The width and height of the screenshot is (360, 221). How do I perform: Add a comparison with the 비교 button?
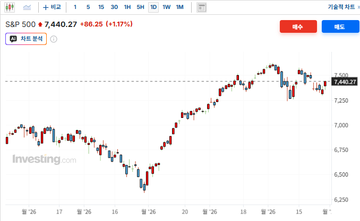point(52,7)
